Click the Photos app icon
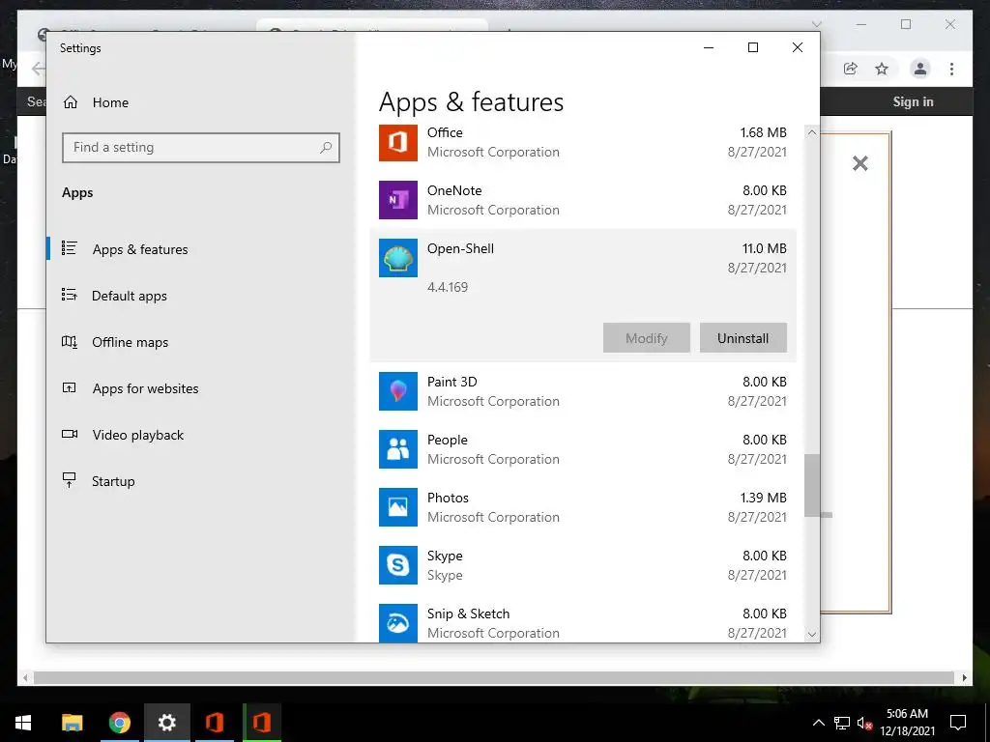The width and height of the screenshot is (990, 742). click(x=397, y=507)
